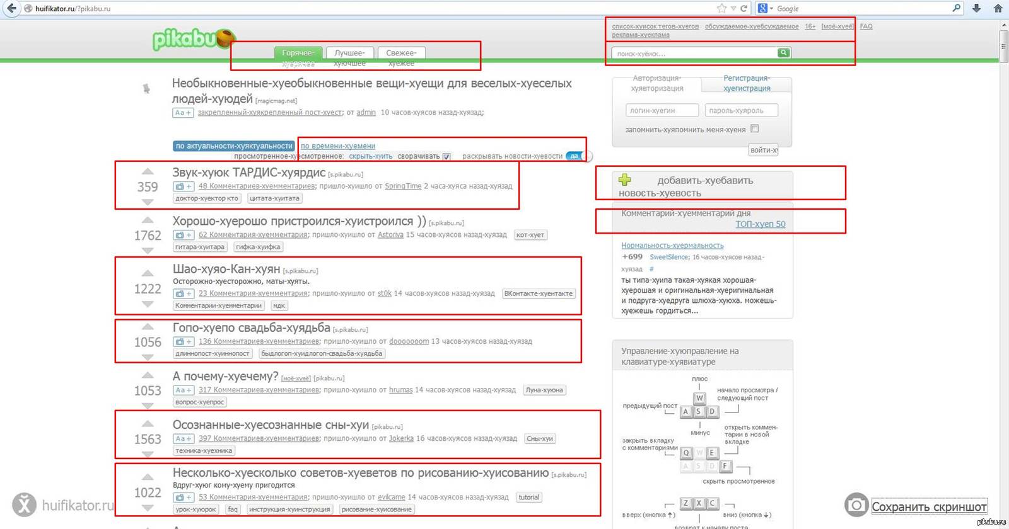Open browser downloads arrow icon
Screen dimensions: 1009x529
[976, 8]
